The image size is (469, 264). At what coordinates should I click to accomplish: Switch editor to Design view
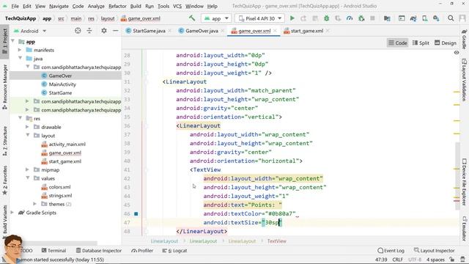(446, 43)
